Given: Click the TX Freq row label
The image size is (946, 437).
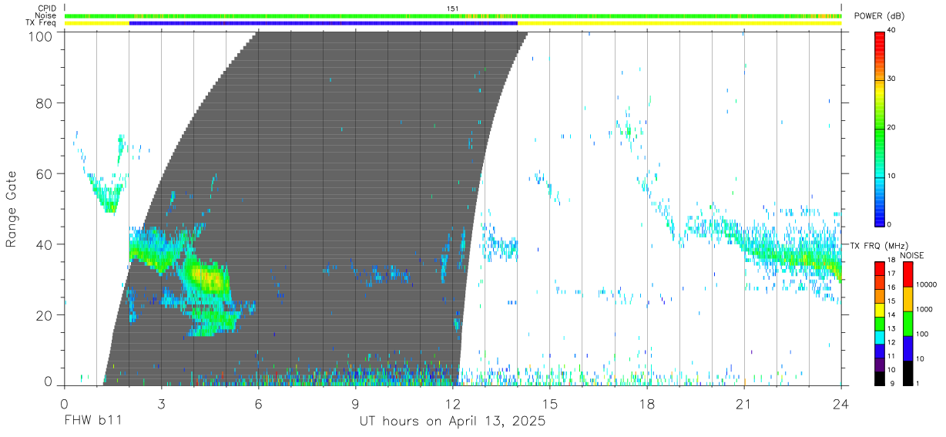Looking at the screenshot, I should point(42,23).
